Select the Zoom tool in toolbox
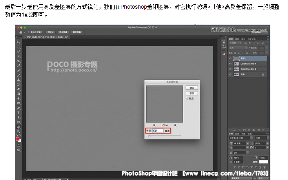Image resolution: width=288 pixels, height=180 pixels. 18,132
